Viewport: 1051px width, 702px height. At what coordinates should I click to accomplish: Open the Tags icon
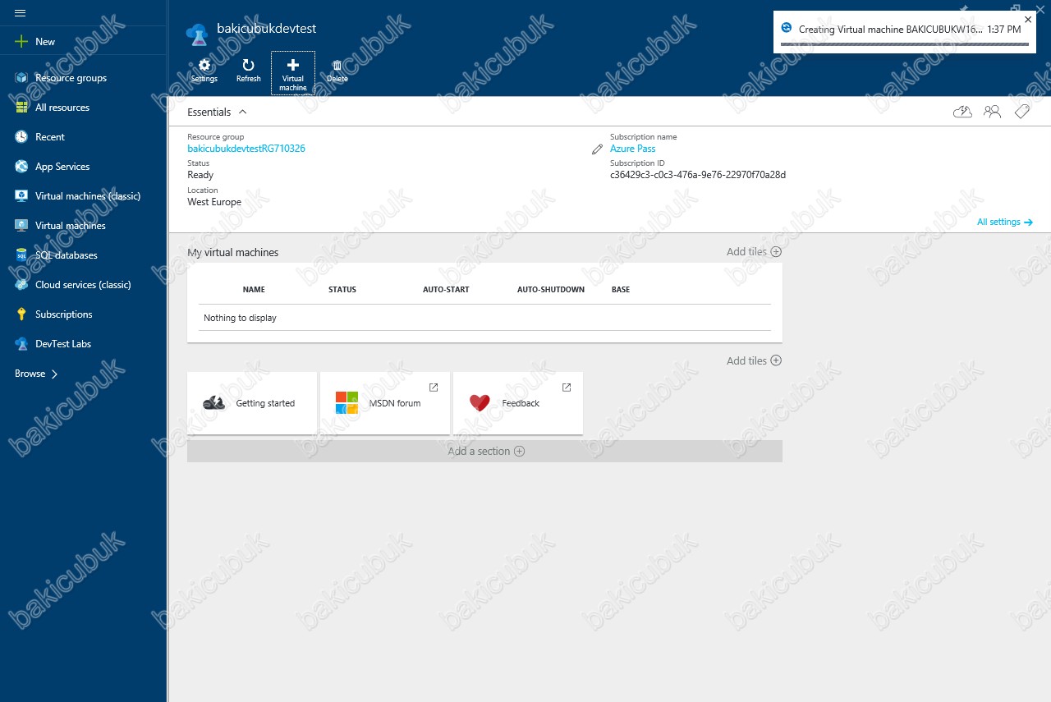[x=1021, y=112]
